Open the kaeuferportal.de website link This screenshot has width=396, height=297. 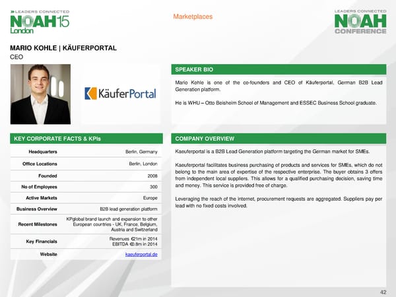click(141, 253)
